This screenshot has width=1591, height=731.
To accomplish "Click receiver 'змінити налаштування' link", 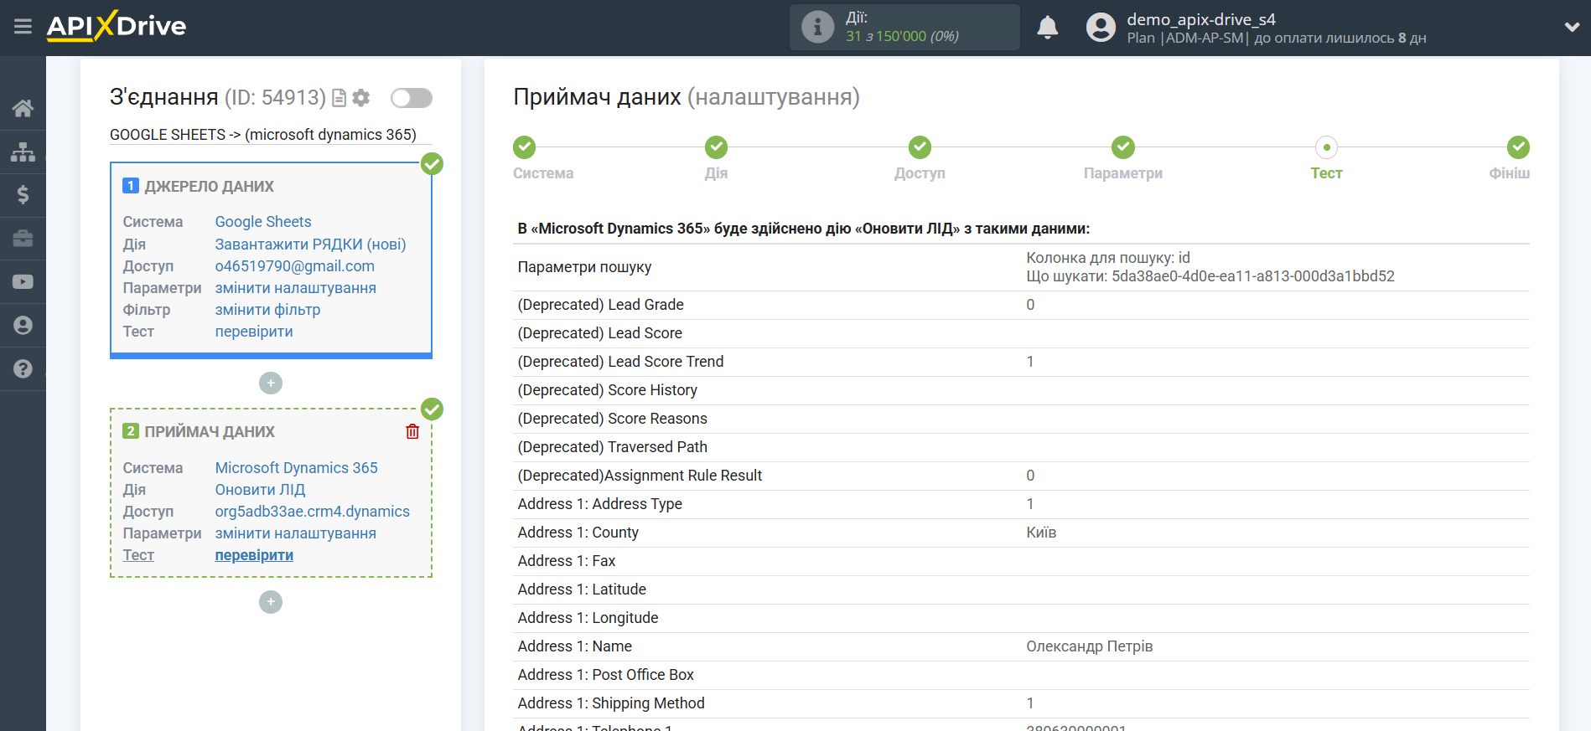I will (296, 533).
